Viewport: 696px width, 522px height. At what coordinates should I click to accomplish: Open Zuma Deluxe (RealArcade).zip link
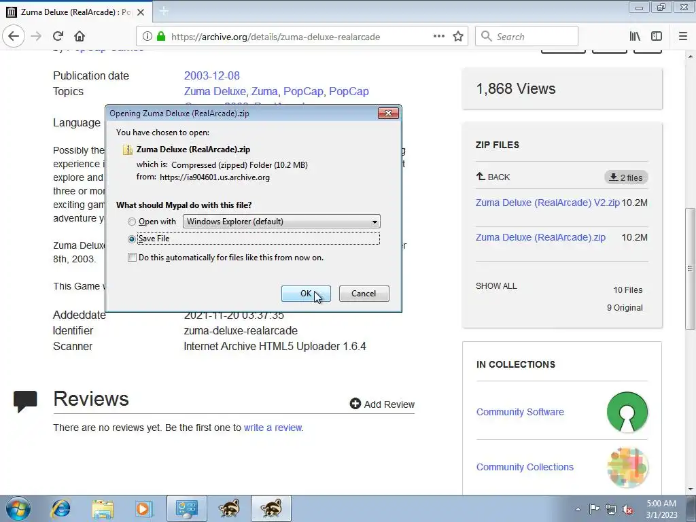(x=540, y=237)
